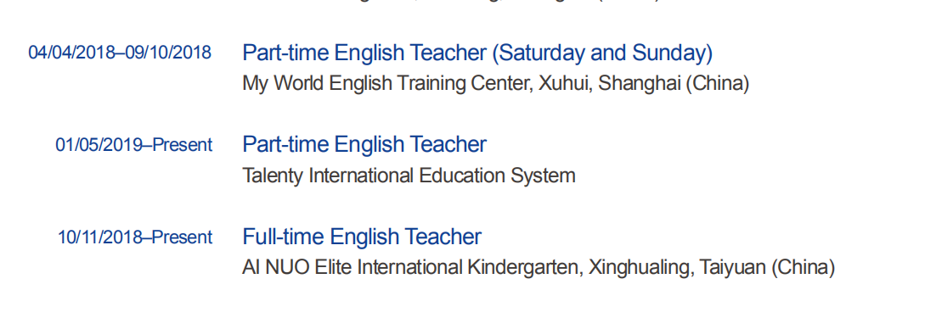This screenshot has height=329, width=925.
Task: Click "(China)" after Shanghai
Action: click(x=718, y=84)
